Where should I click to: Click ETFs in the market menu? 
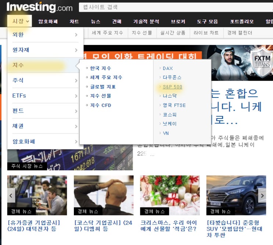[19, 96]
